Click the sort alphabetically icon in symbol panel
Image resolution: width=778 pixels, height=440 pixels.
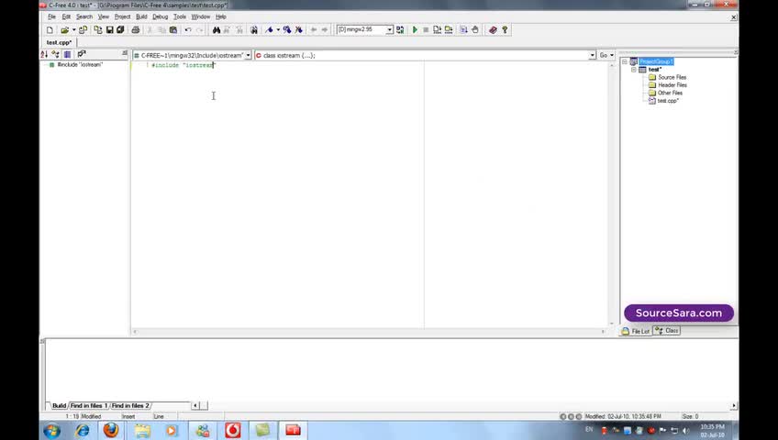tap(44, 54)
